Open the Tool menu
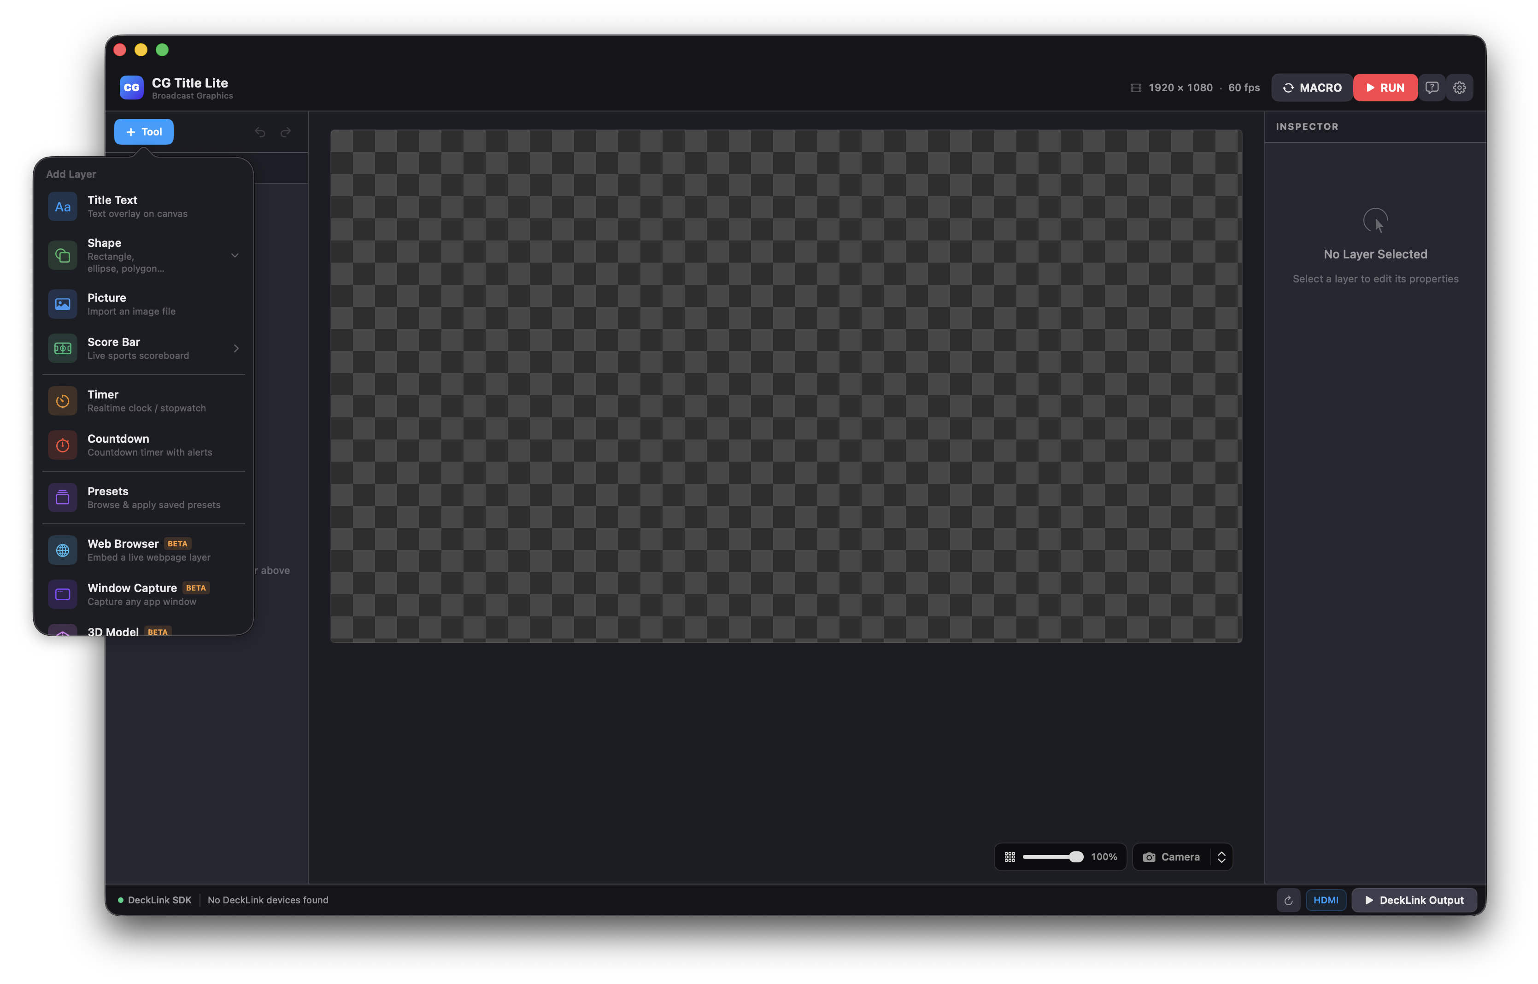Image resolution: width=1538 pixels, height=984 pixels. coord(144,132)
